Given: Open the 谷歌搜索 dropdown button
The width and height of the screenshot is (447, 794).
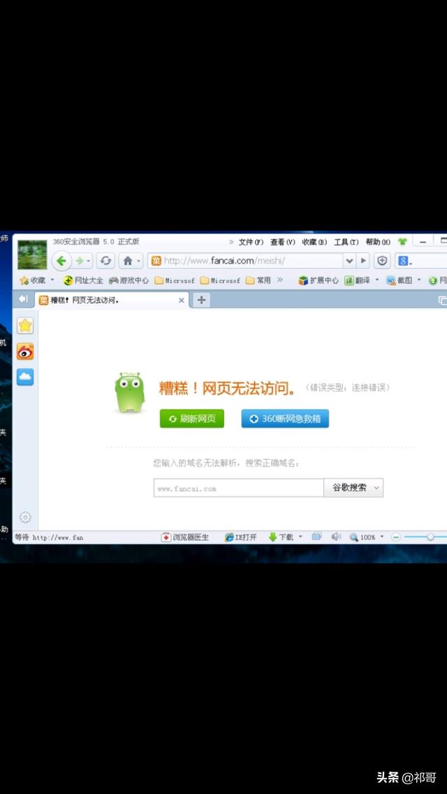Looking at the screenshot, I should [x=353, y=488].
